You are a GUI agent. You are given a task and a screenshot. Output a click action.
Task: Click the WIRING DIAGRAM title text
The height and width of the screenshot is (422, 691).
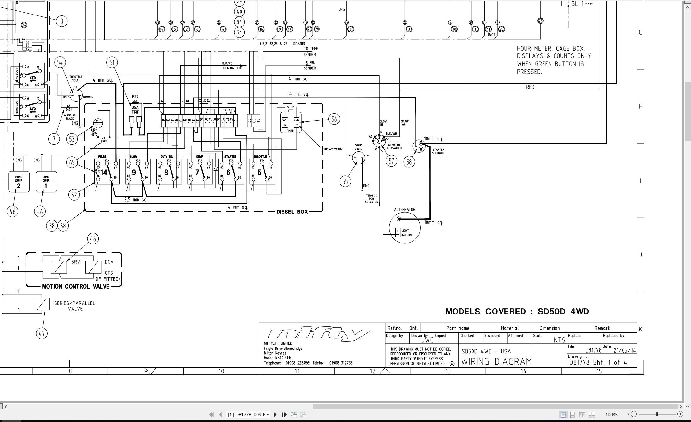[496, 361]
